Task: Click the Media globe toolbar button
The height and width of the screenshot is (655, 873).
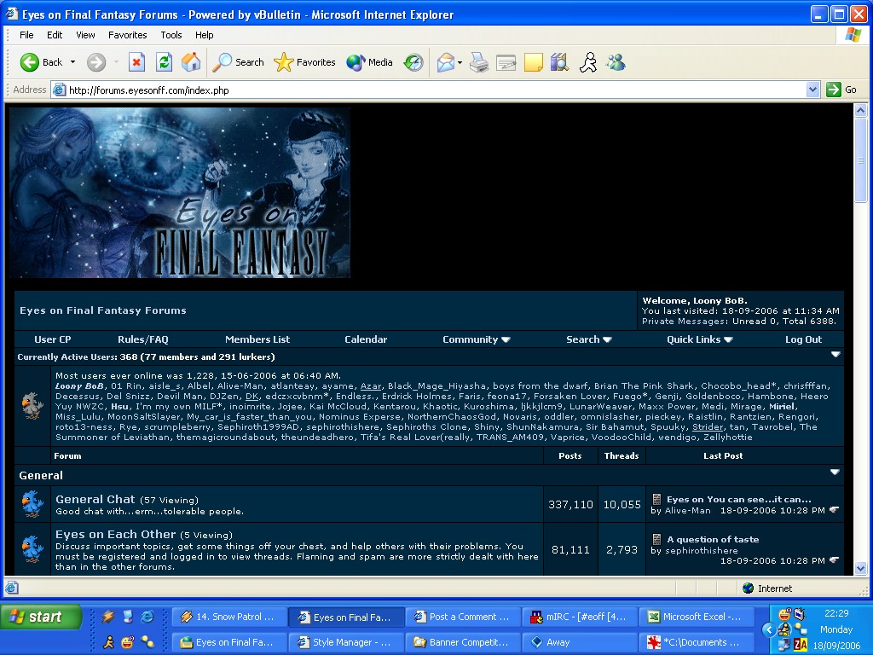Action: click(370, 62)
